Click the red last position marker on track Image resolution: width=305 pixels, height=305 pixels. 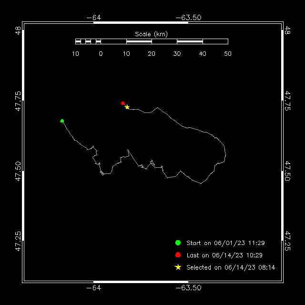click(123, 103)
